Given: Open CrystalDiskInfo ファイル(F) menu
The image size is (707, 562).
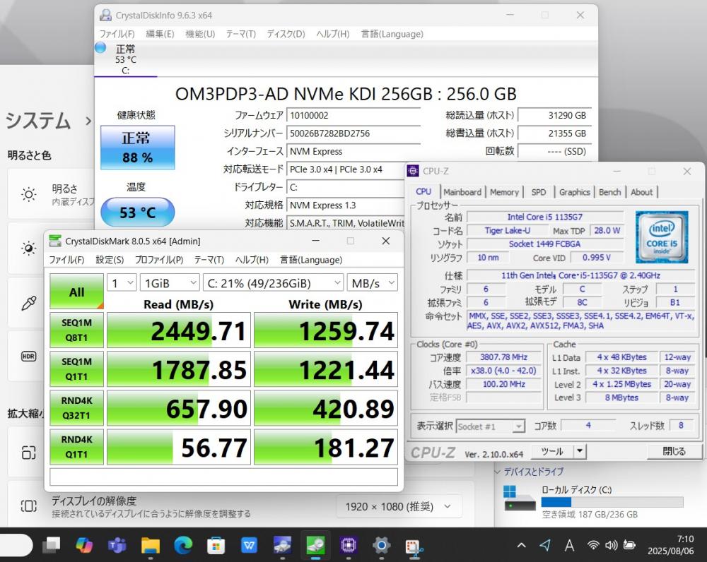Looking at the screenshot, I should click(117, 34).
